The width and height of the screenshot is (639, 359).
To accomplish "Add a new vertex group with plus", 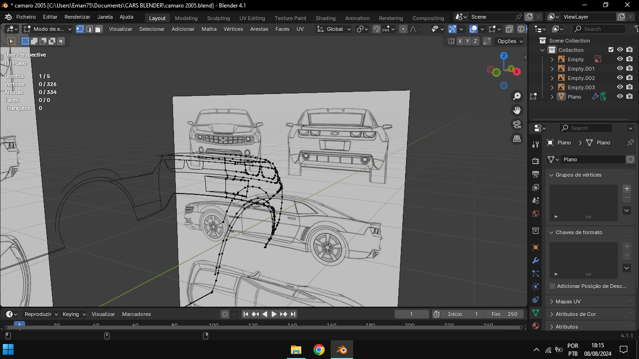I will [627, 189].
